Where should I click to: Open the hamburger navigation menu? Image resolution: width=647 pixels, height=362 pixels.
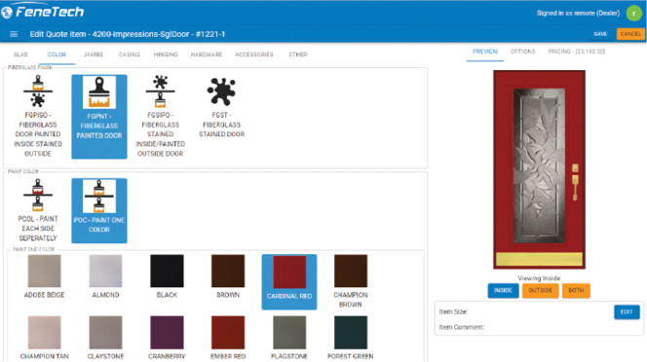14,34
